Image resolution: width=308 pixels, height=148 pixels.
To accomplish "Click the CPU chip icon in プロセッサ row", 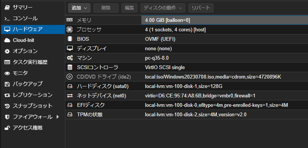I will (x=69, y=29).
